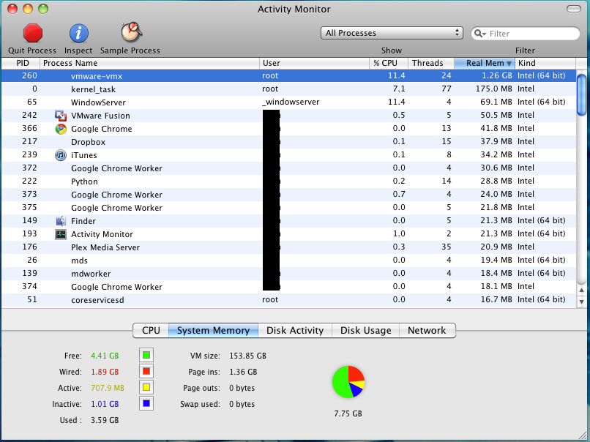
Task: Switch to the Disk Usage tab
Action: 366,330
